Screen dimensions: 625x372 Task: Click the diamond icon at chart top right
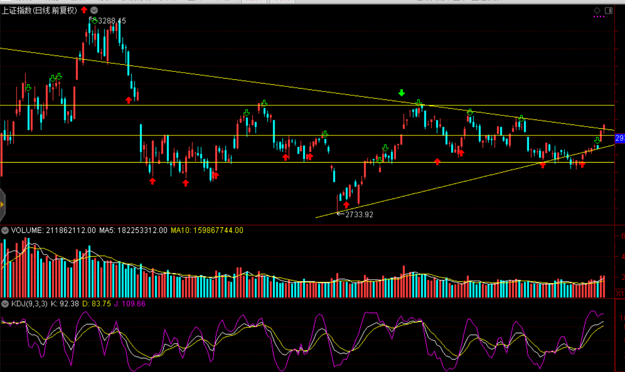pos(597,10)
